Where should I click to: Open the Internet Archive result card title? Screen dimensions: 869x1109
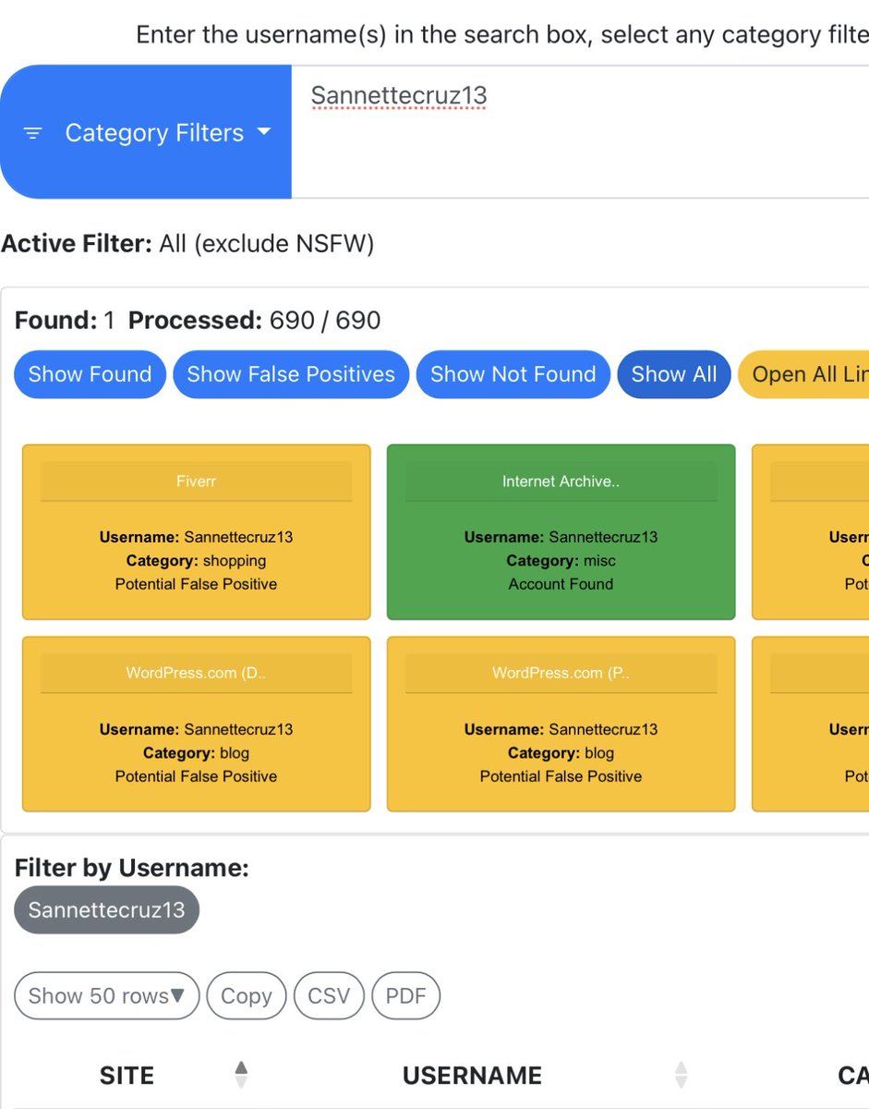point(561,481)
